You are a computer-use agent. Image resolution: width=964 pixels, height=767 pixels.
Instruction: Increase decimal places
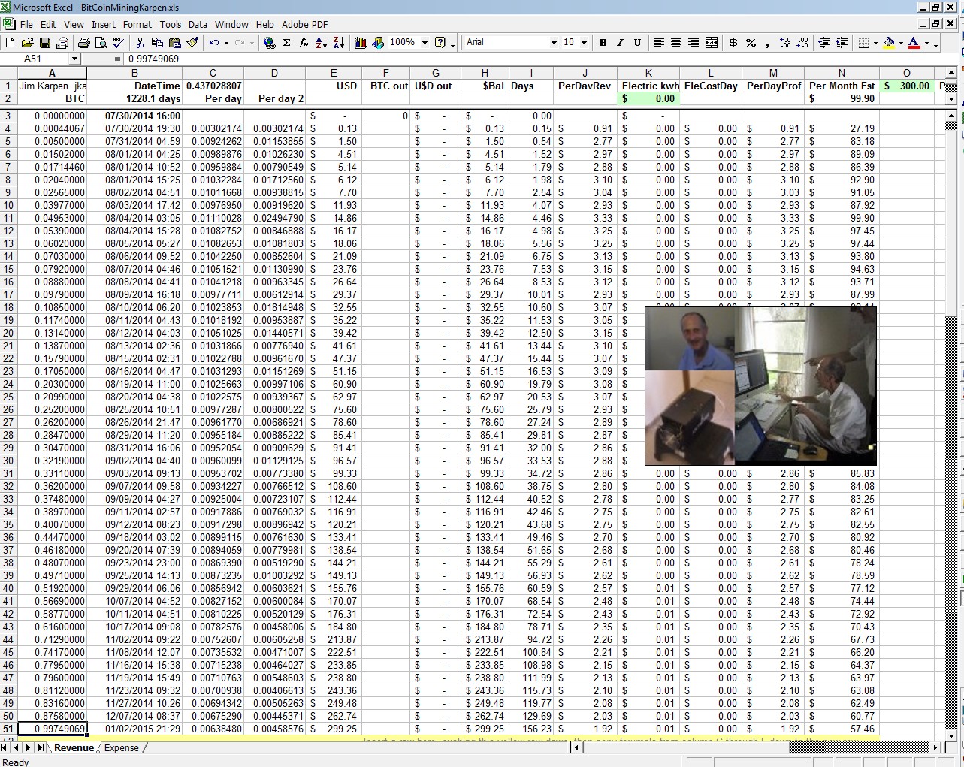click(x=786, y=43)
